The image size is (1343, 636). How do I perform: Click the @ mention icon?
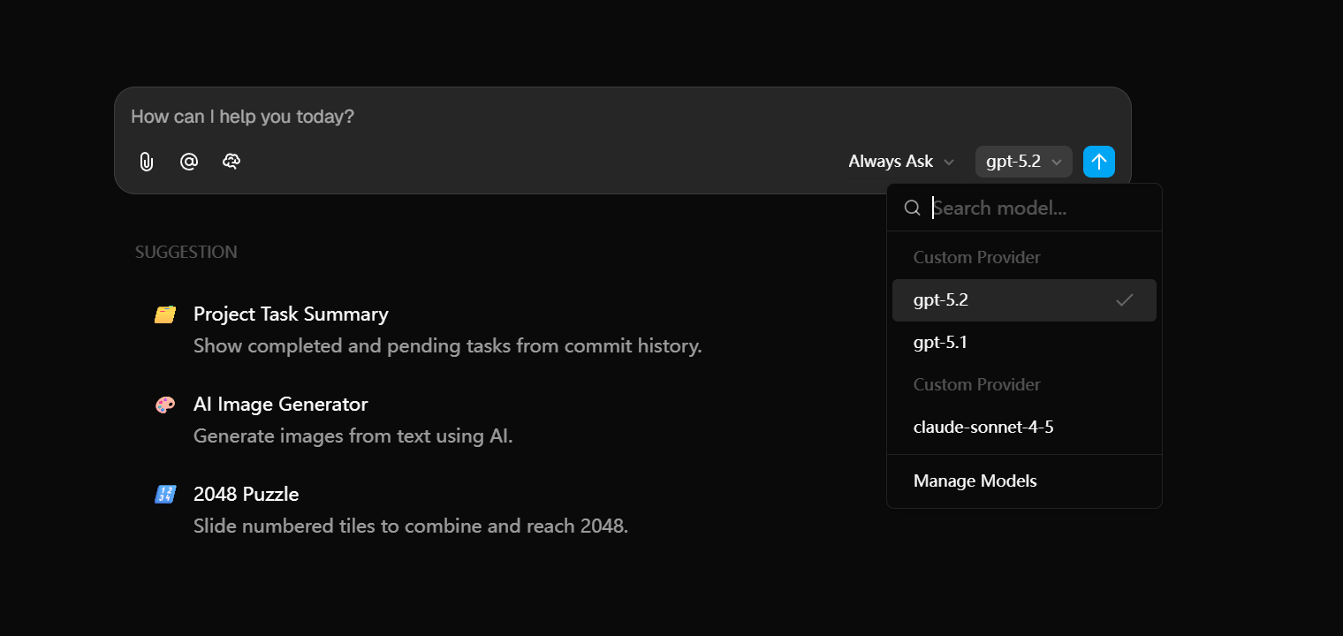[x=189, y=162]
